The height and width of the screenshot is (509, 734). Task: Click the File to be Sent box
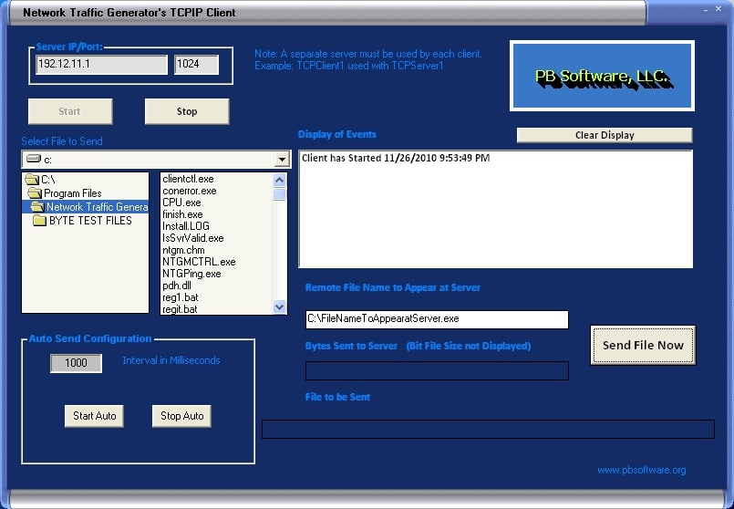(x=488, y=430)
